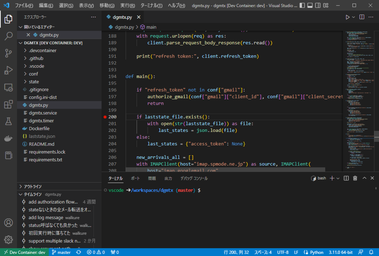Open the ファイル(F) menu
This screenshot has width=379, height=256.
point(24,6)
